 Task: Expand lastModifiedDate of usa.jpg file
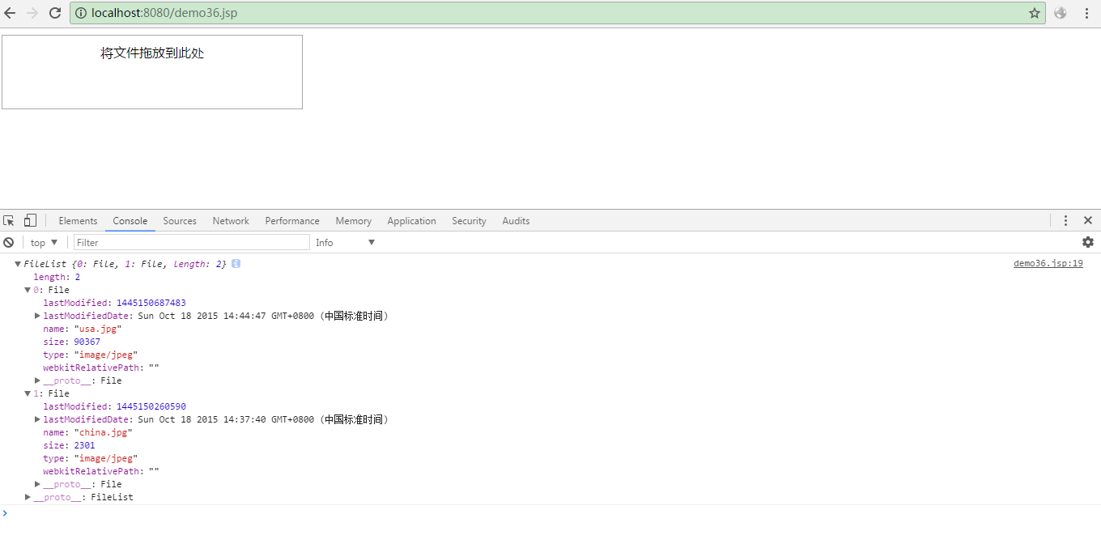click(37, 316)
